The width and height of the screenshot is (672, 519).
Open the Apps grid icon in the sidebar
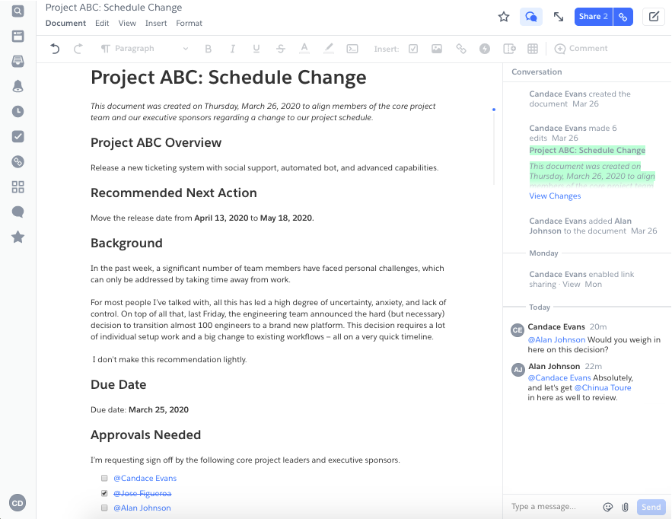point(18,187)
